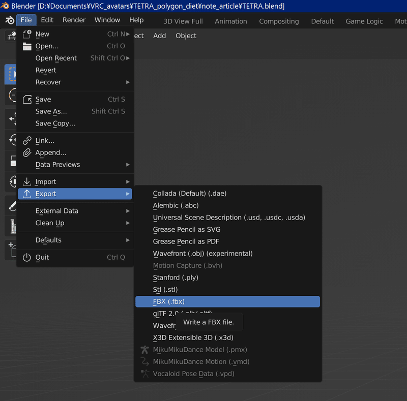Viewport: 407px width, 401px height.
Task: Export as Alembic (.abc)
Action: 227,205
